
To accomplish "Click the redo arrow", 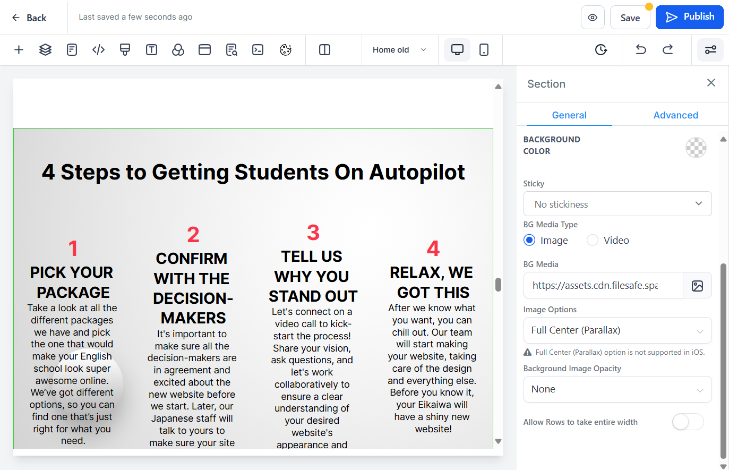I will [668, 49].
